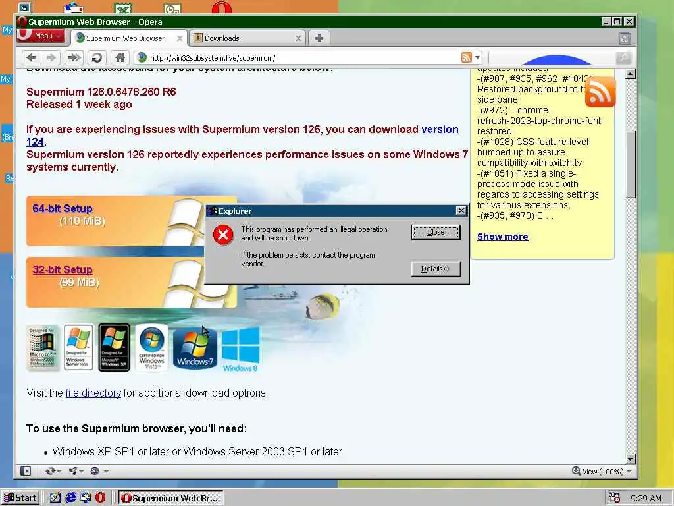This screenshot has width=674, height=506.
Task: Click the 9:29 AM tray clock
Action: click(x=646, y=498)
